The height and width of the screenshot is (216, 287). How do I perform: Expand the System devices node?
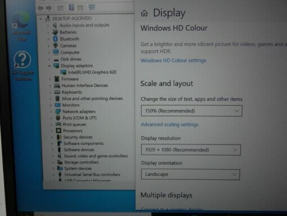point(53,169)
